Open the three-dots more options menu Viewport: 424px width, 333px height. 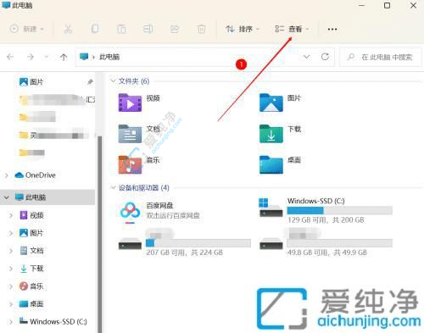332,29
